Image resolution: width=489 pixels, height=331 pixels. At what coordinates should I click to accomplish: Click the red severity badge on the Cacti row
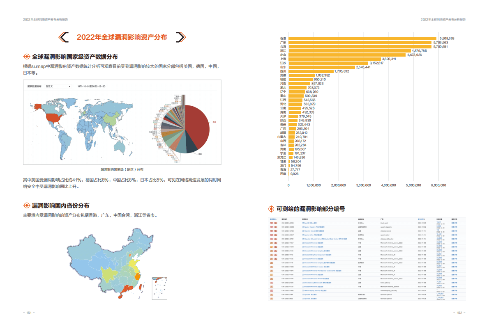(271, 223)
